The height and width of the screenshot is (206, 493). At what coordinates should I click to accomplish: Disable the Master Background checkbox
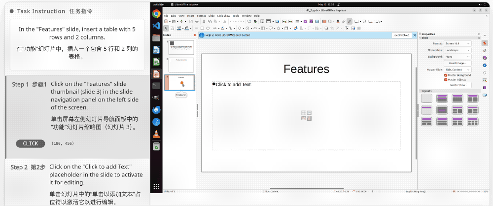(x=446, y=75)
